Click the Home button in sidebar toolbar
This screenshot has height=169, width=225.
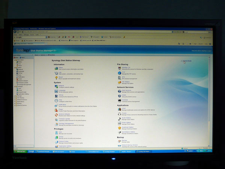[x=16, y=57]
